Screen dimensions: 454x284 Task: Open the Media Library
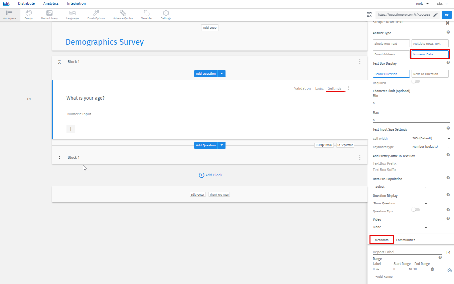tap(49, 14)
